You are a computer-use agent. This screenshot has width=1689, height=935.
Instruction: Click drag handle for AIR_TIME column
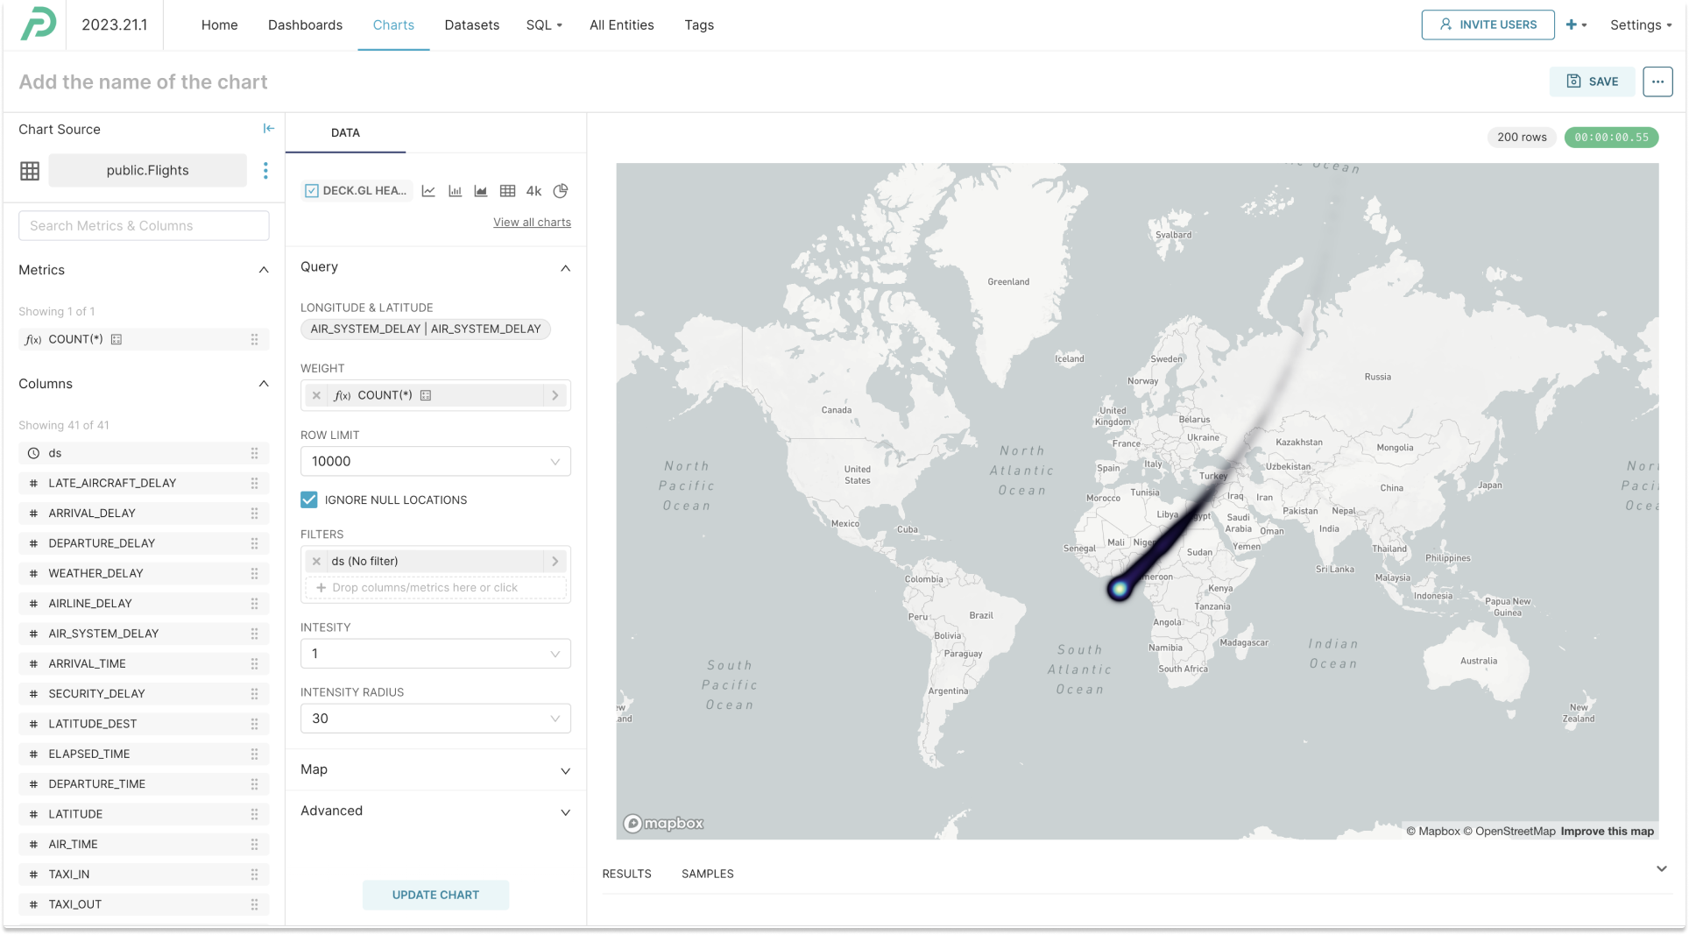point(254,844)
